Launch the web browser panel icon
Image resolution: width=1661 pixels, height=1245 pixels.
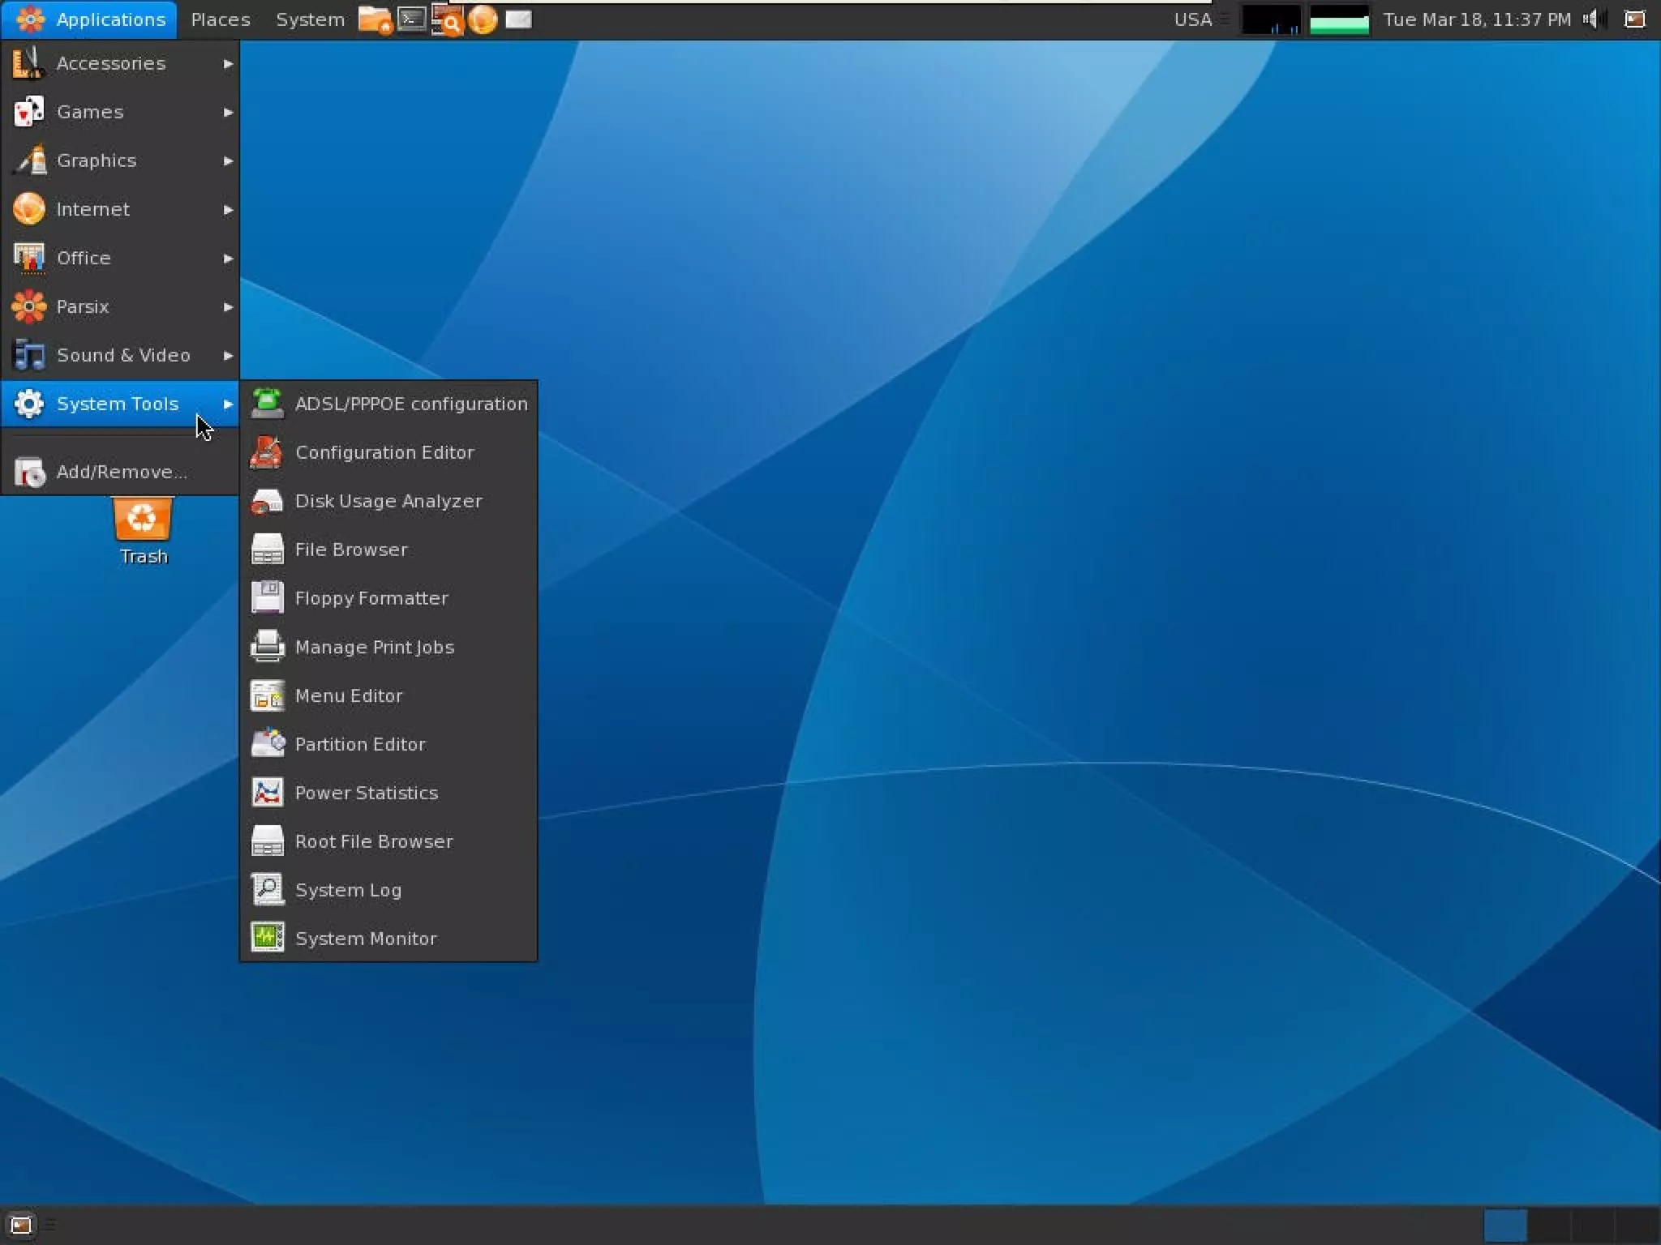click(x=483, y=19)
